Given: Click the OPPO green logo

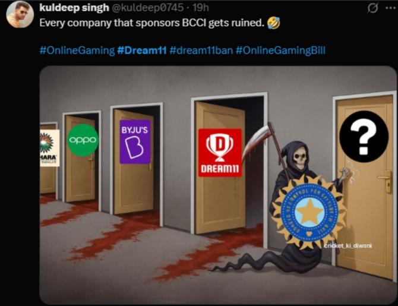Looking at the screenshot, I should pos(83,140).
